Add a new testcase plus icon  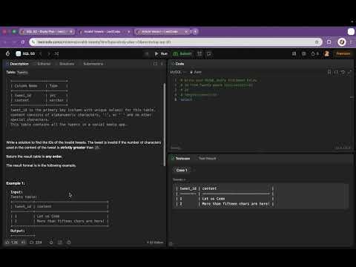pyautogui.click(x=194, y=170)
